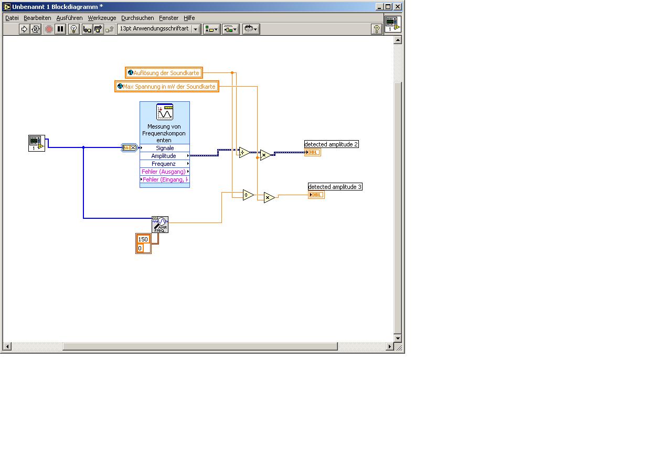Select the dynamic data conversion node
659x466 pixels.
(x=129, y=148)
